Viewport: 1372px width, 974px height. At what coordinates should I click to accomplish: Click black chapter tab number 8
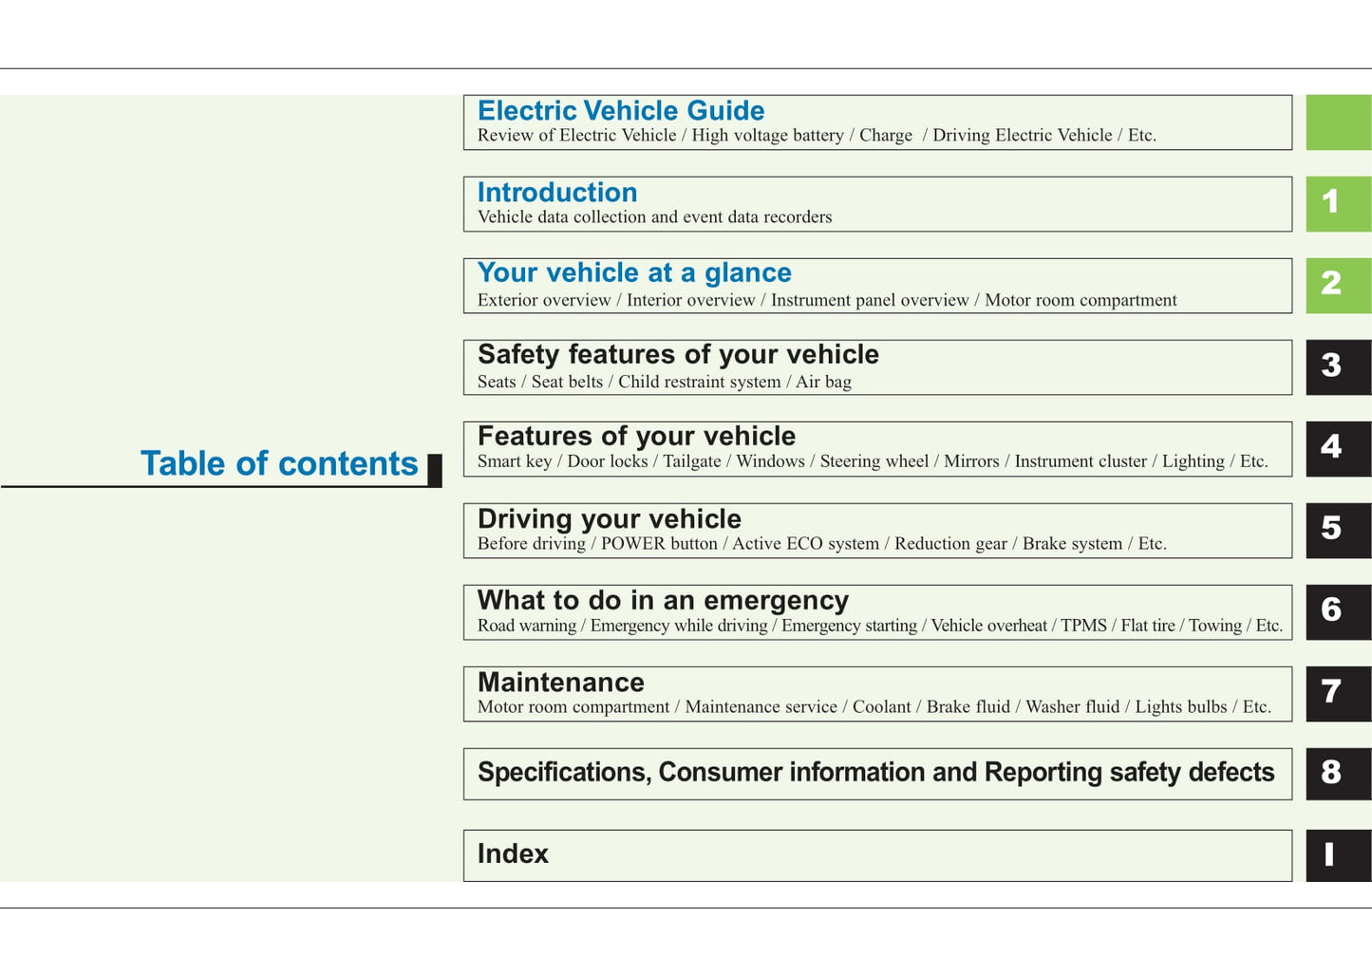(x=1338, y=774)
